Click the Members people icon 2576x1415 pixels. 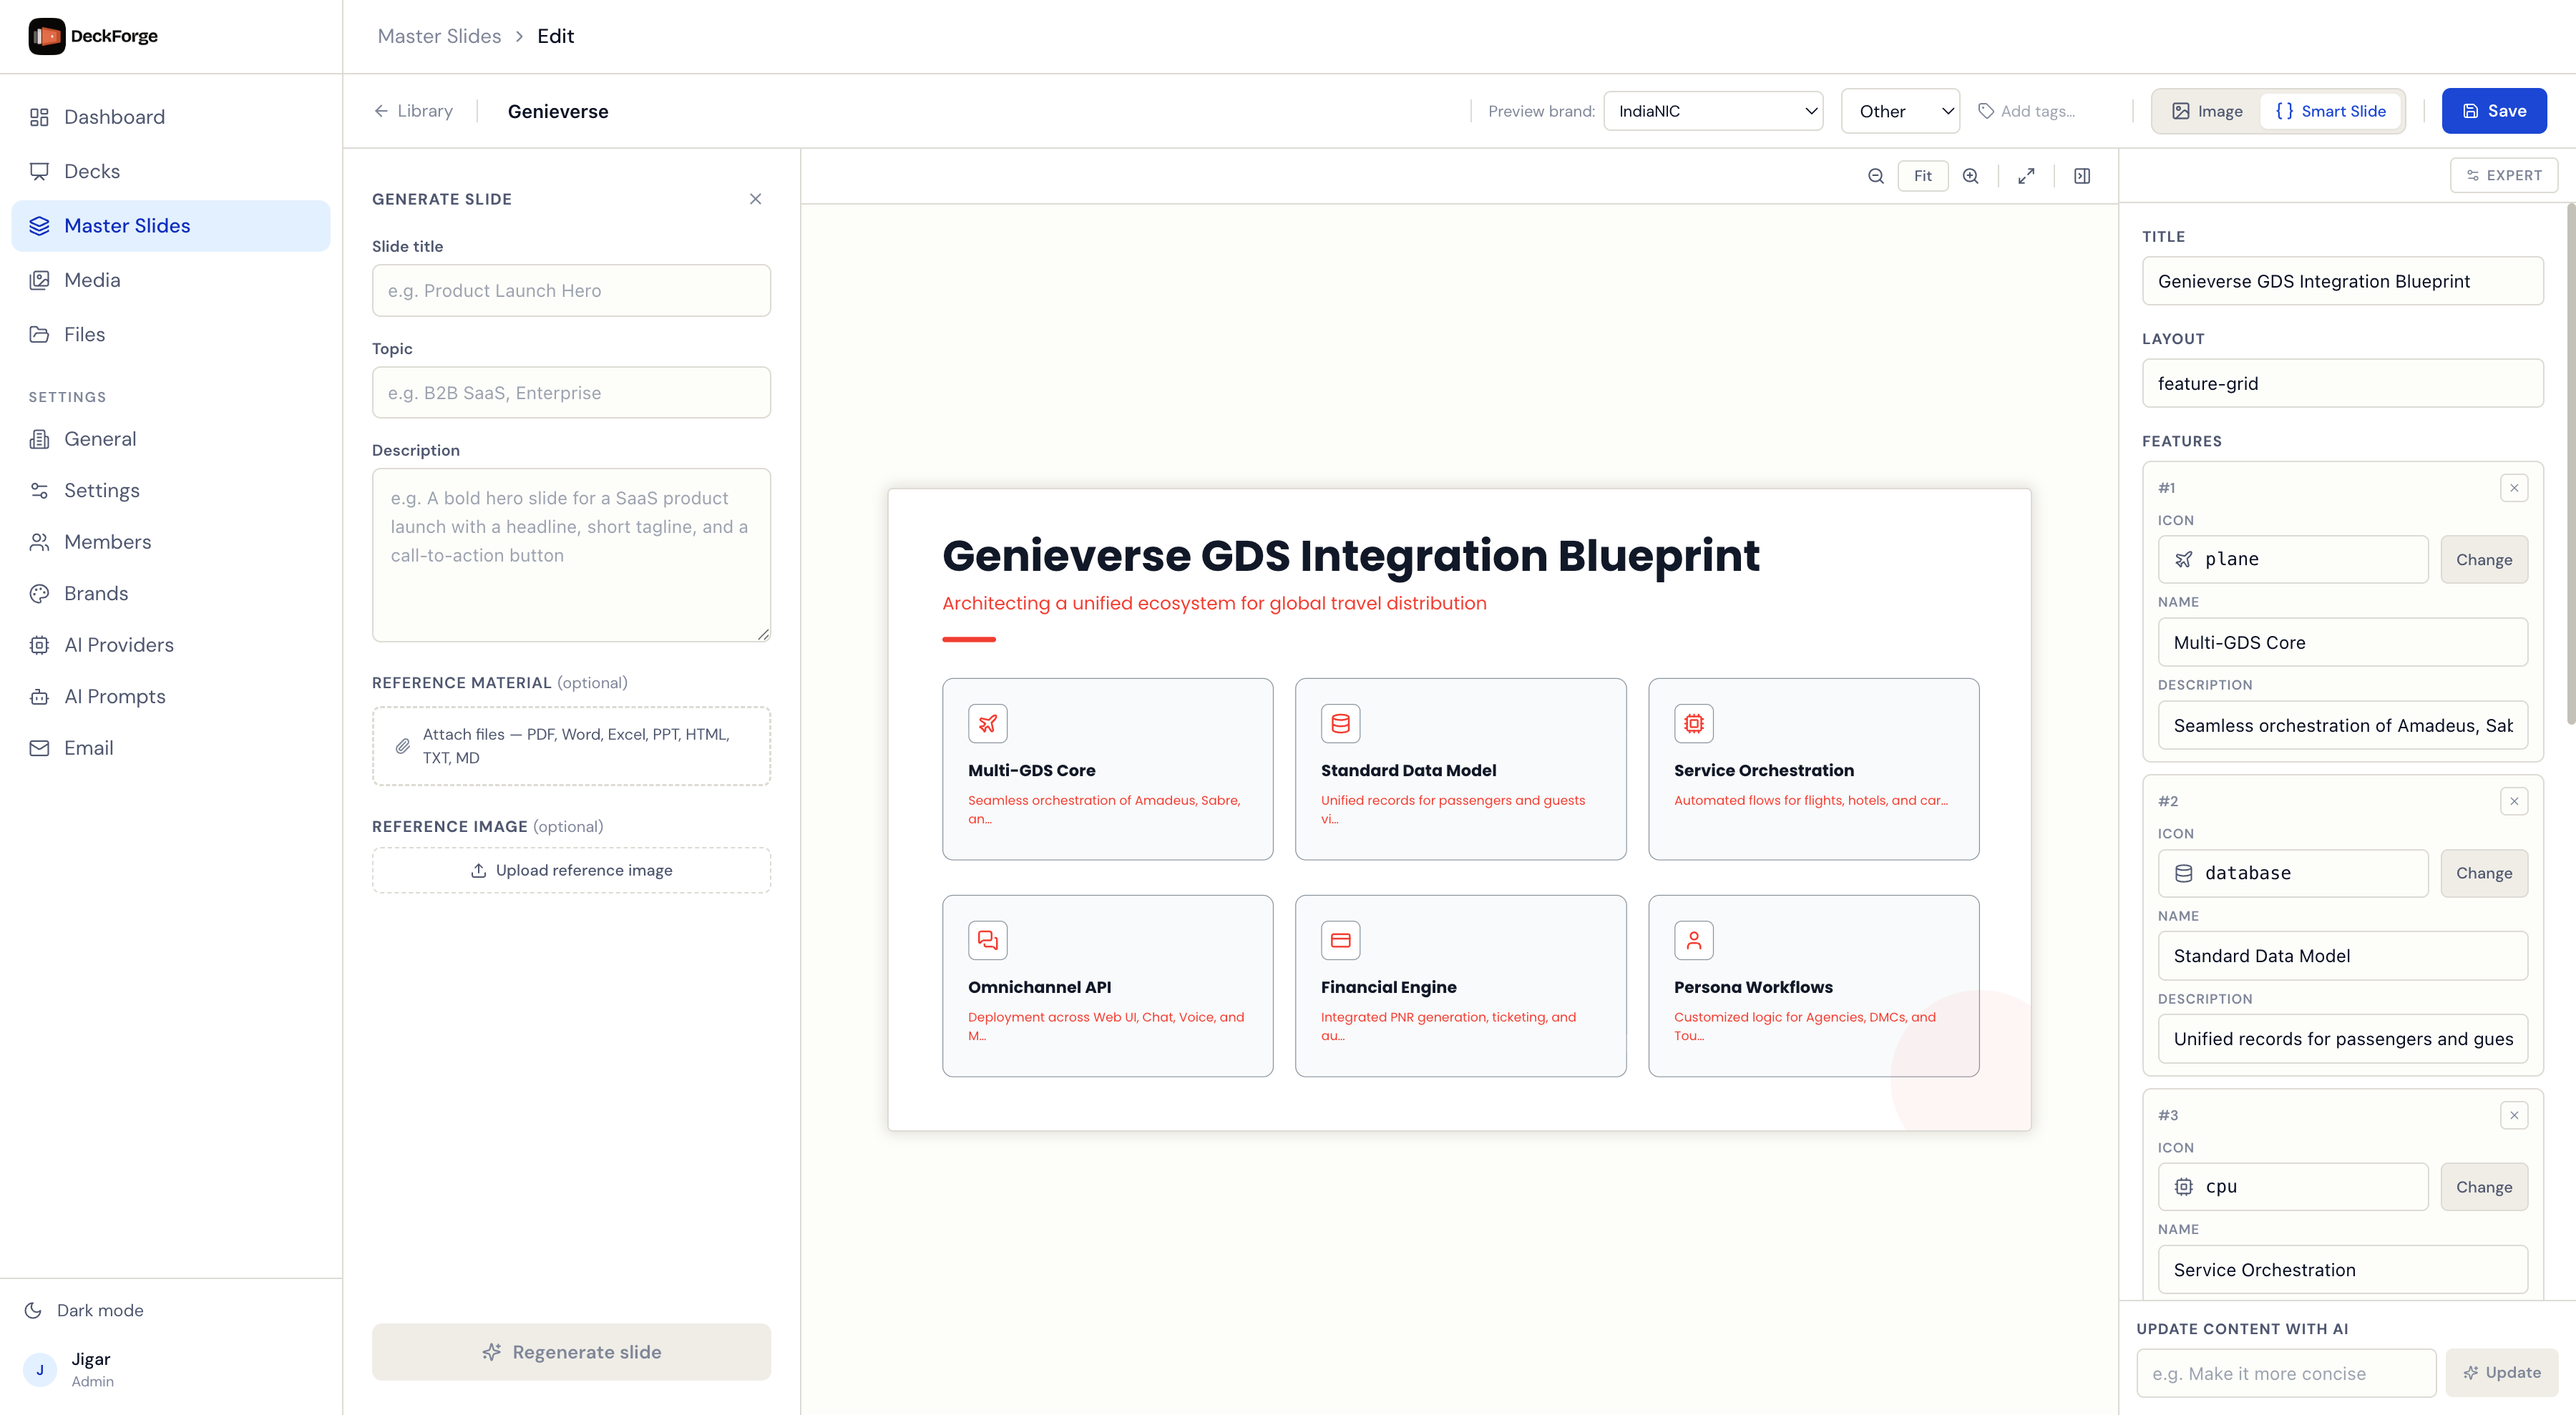tap(39, 542)
